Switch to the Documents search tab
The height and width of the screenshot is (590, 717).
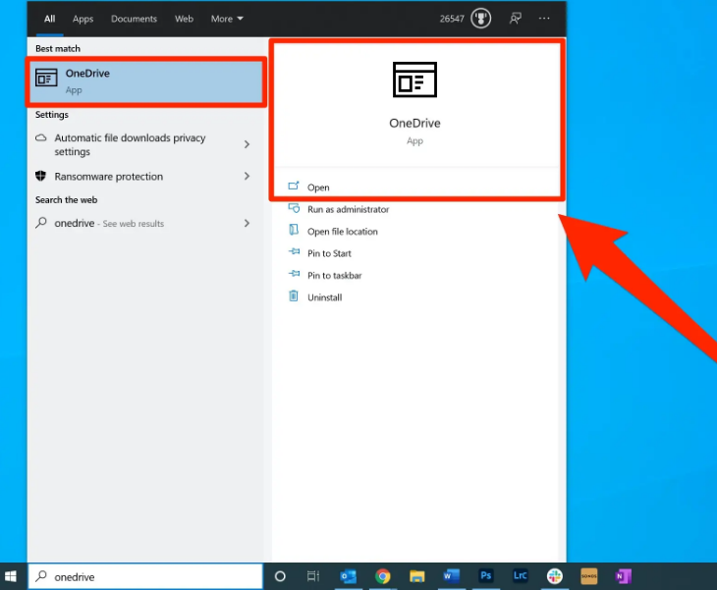point(134,19)
